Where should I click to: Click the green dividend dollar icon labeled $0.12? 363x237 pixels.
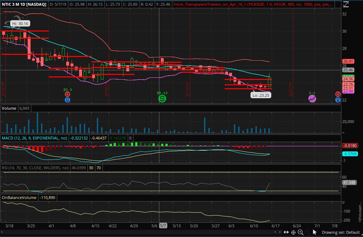click(x=162, y=99)
